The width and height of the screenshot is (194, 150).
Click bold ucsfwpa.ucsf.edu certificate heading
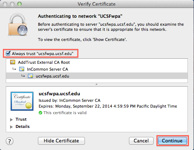(59, 94)
